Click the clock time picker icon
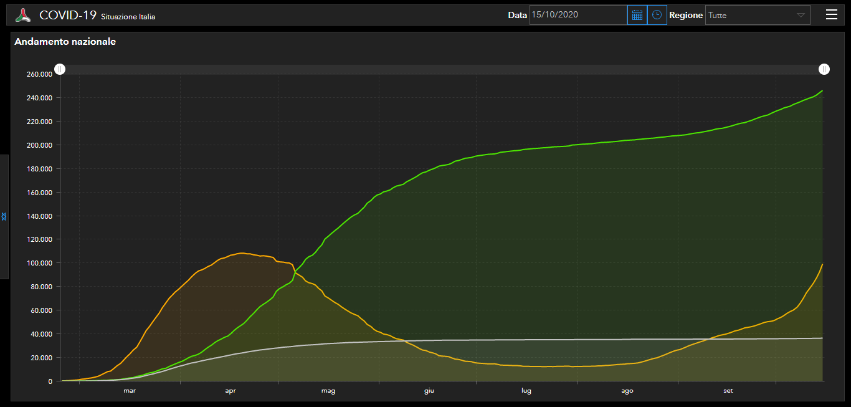851x407 pixels. coord(657,15)
